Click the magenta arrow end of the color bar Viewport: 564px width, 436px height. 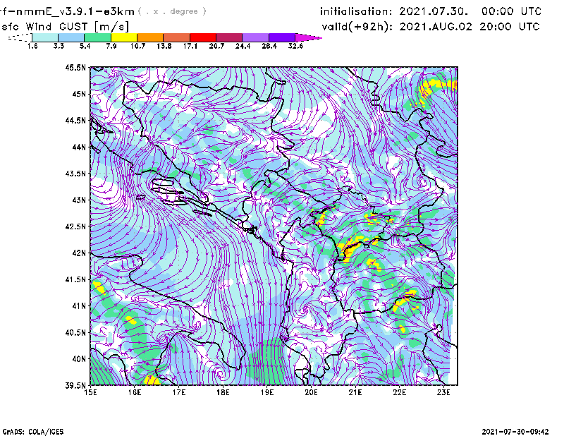(308, 37)
